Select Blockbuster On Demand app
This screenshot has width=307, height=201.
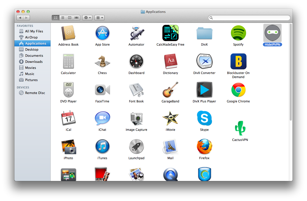pos(238,61)
